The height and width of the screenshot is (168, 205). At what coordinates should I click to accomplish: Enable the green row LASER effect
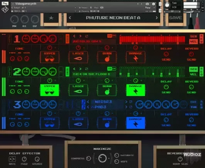point(78,90)
